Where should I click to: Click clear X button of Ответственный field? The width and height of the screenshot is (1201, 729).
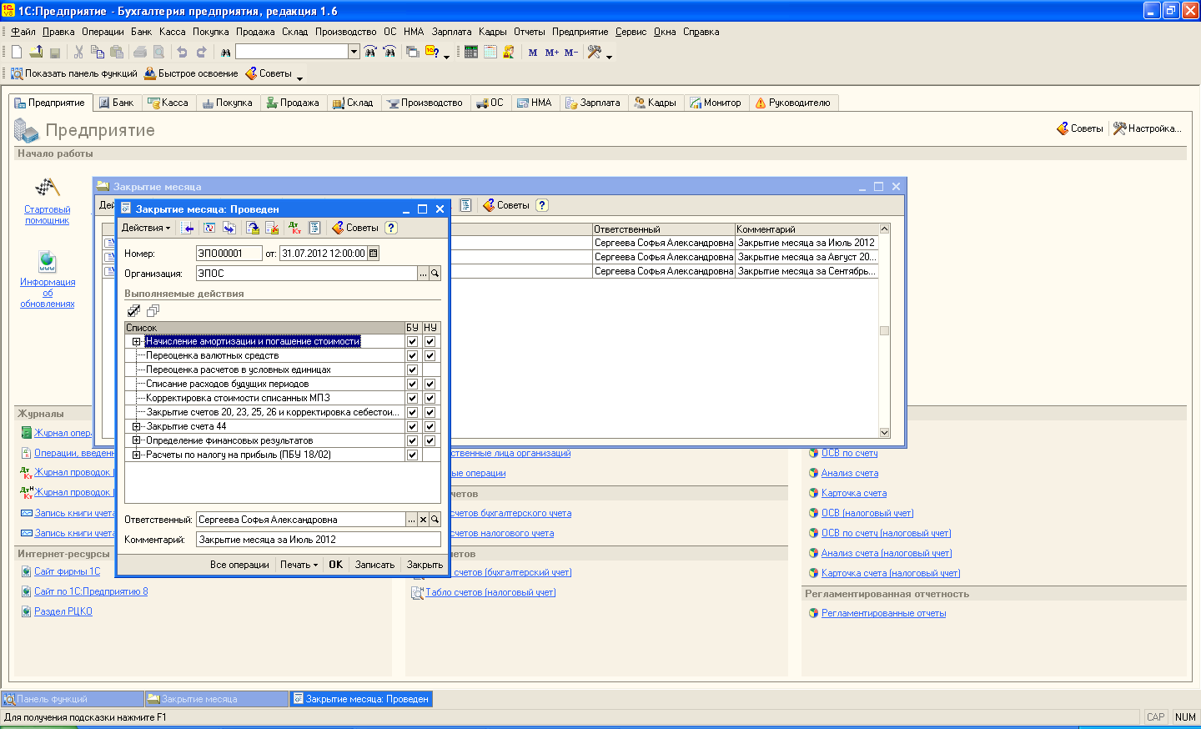423,520
